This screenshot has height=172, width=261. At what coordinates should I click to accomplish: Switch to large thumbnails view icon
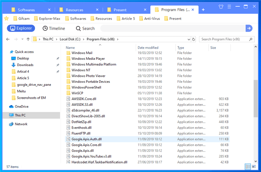point(254,166)
